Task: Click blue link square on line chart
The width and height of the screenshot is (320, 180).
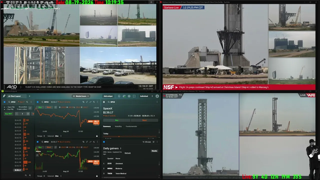Action: tap(38, 102)
